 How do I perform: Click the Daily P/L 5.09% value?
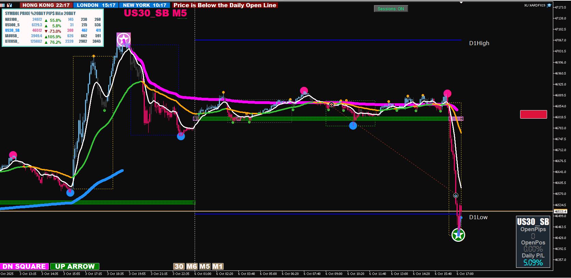tap(533, 263)
